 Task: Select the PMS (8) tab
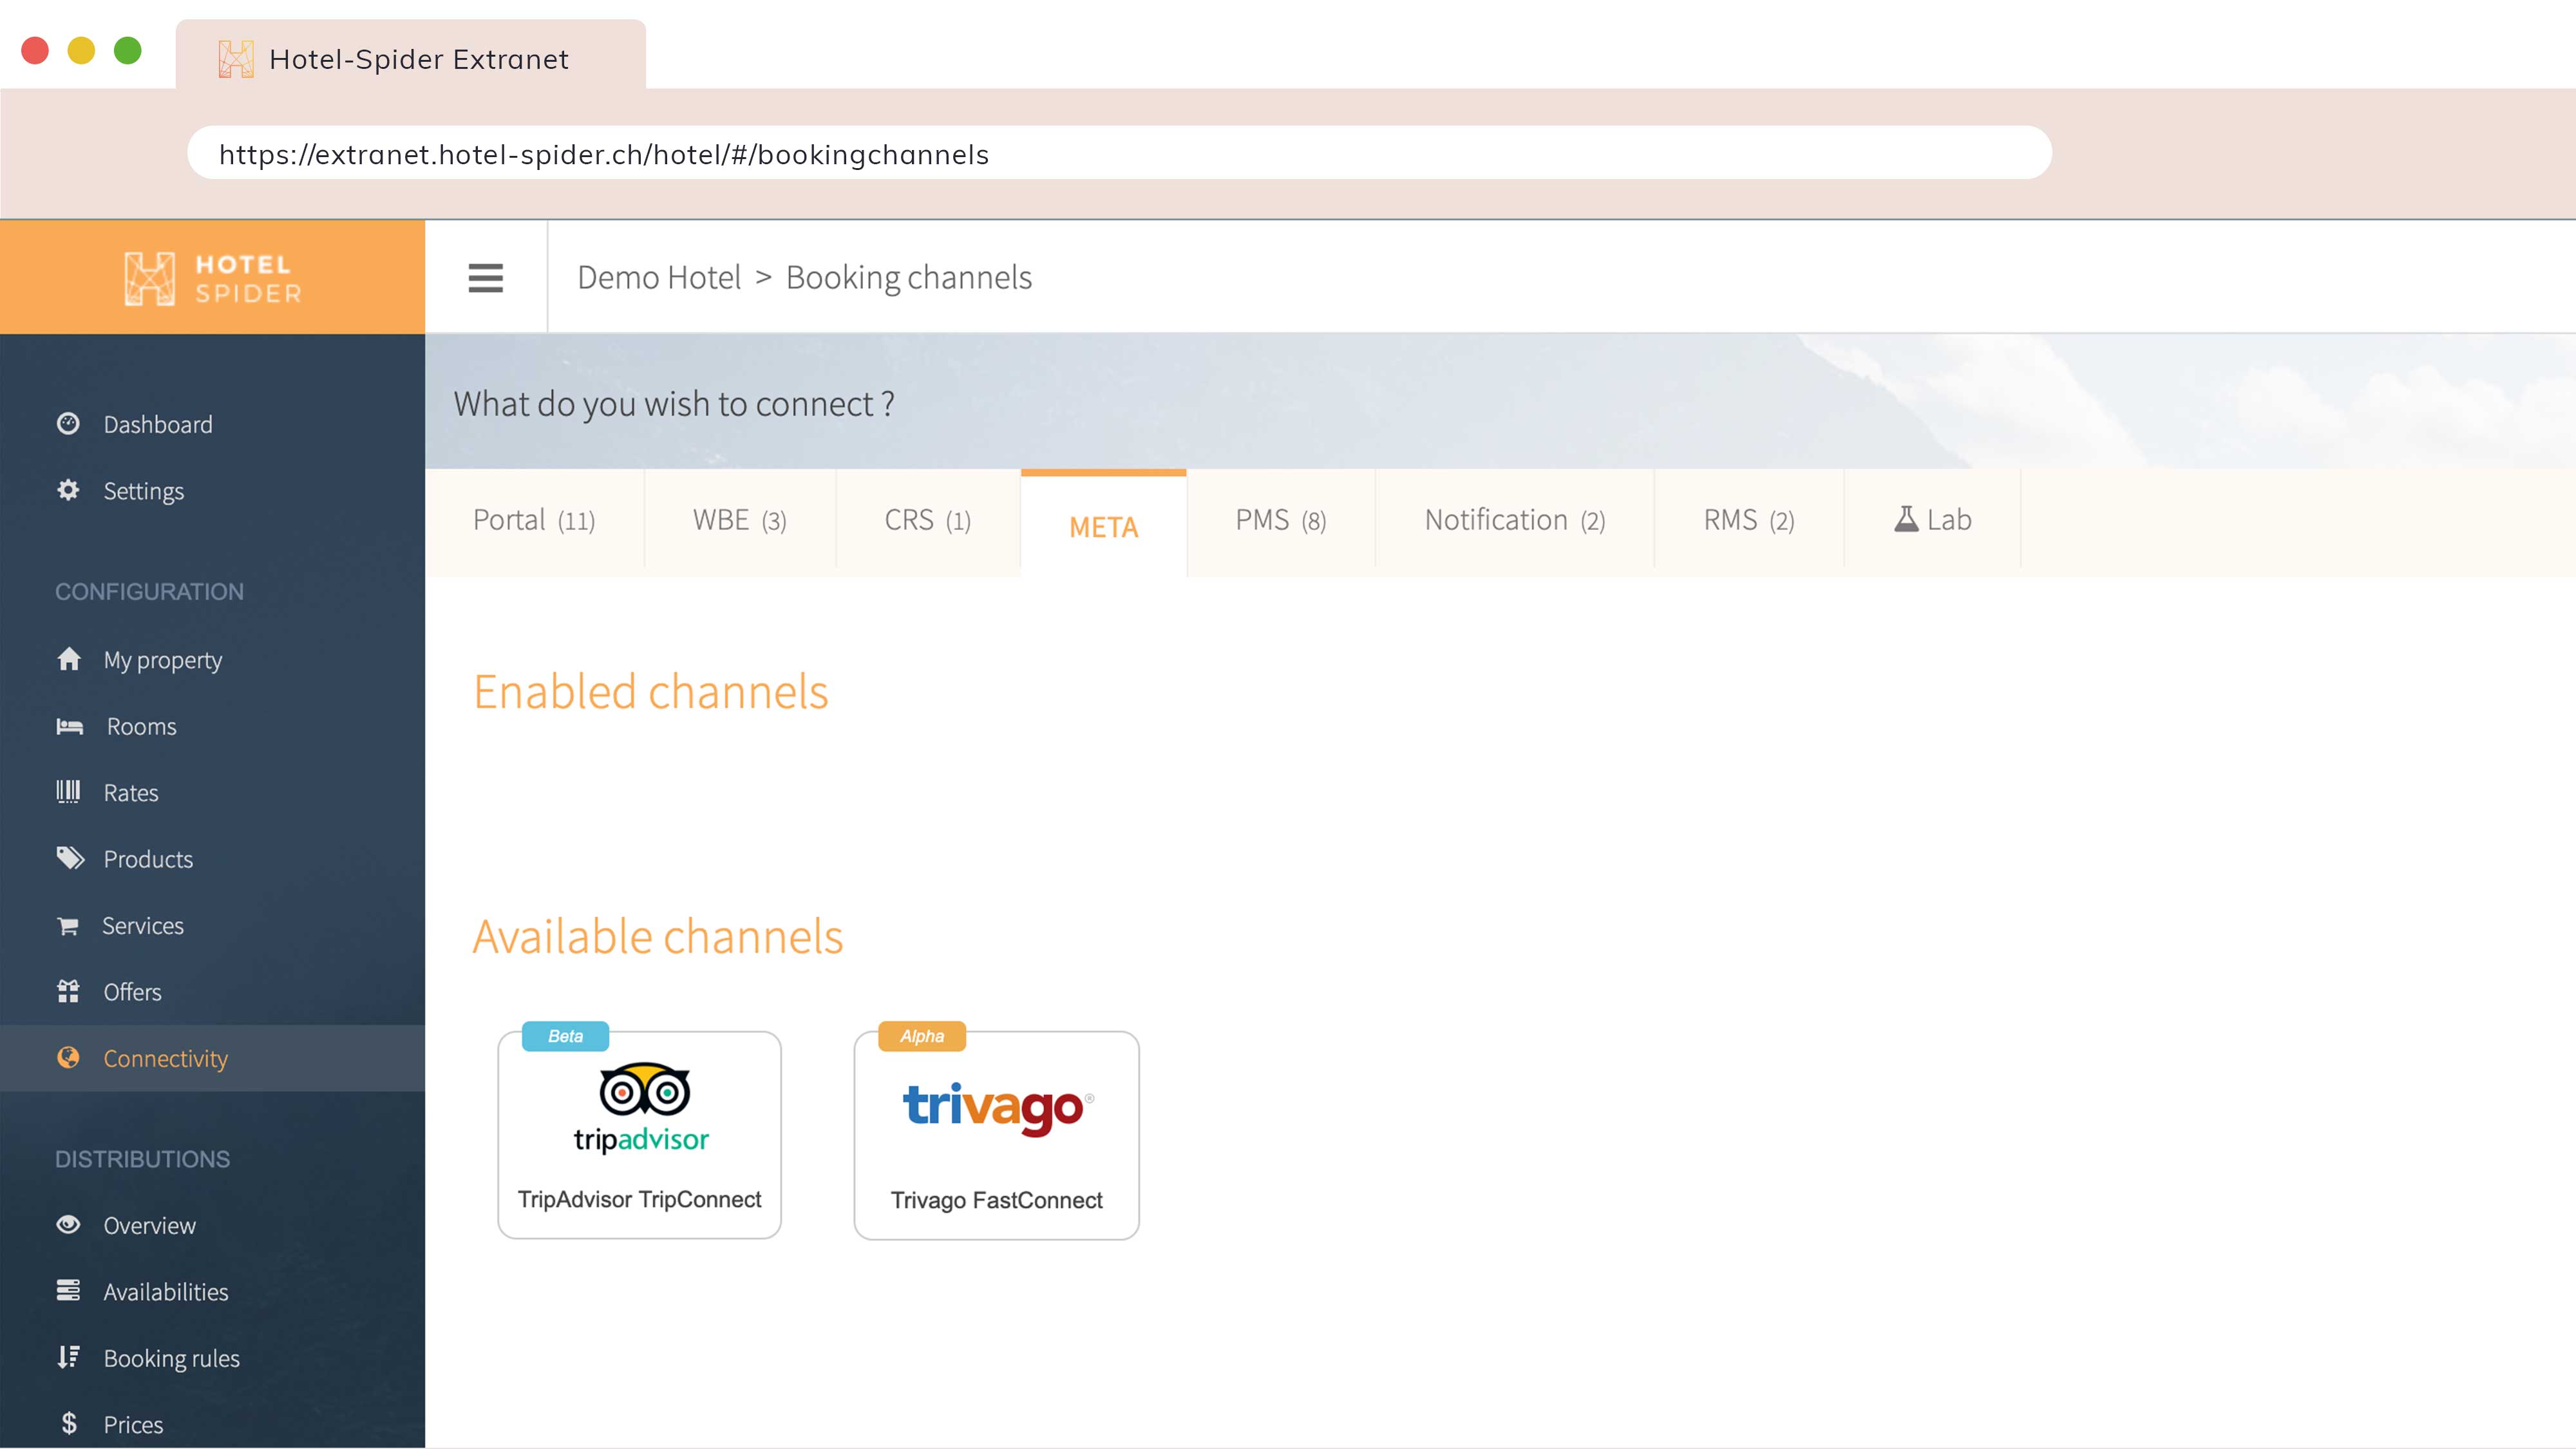point(1280,520)
